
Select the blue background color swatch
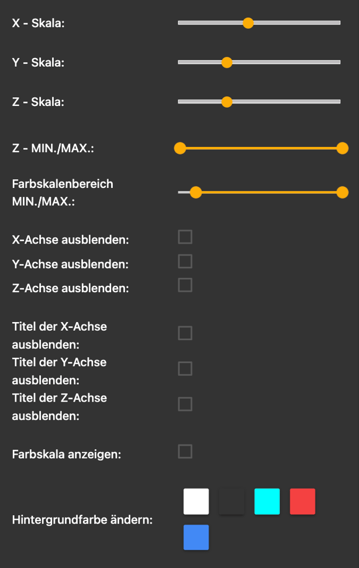(x=196, y=537)
